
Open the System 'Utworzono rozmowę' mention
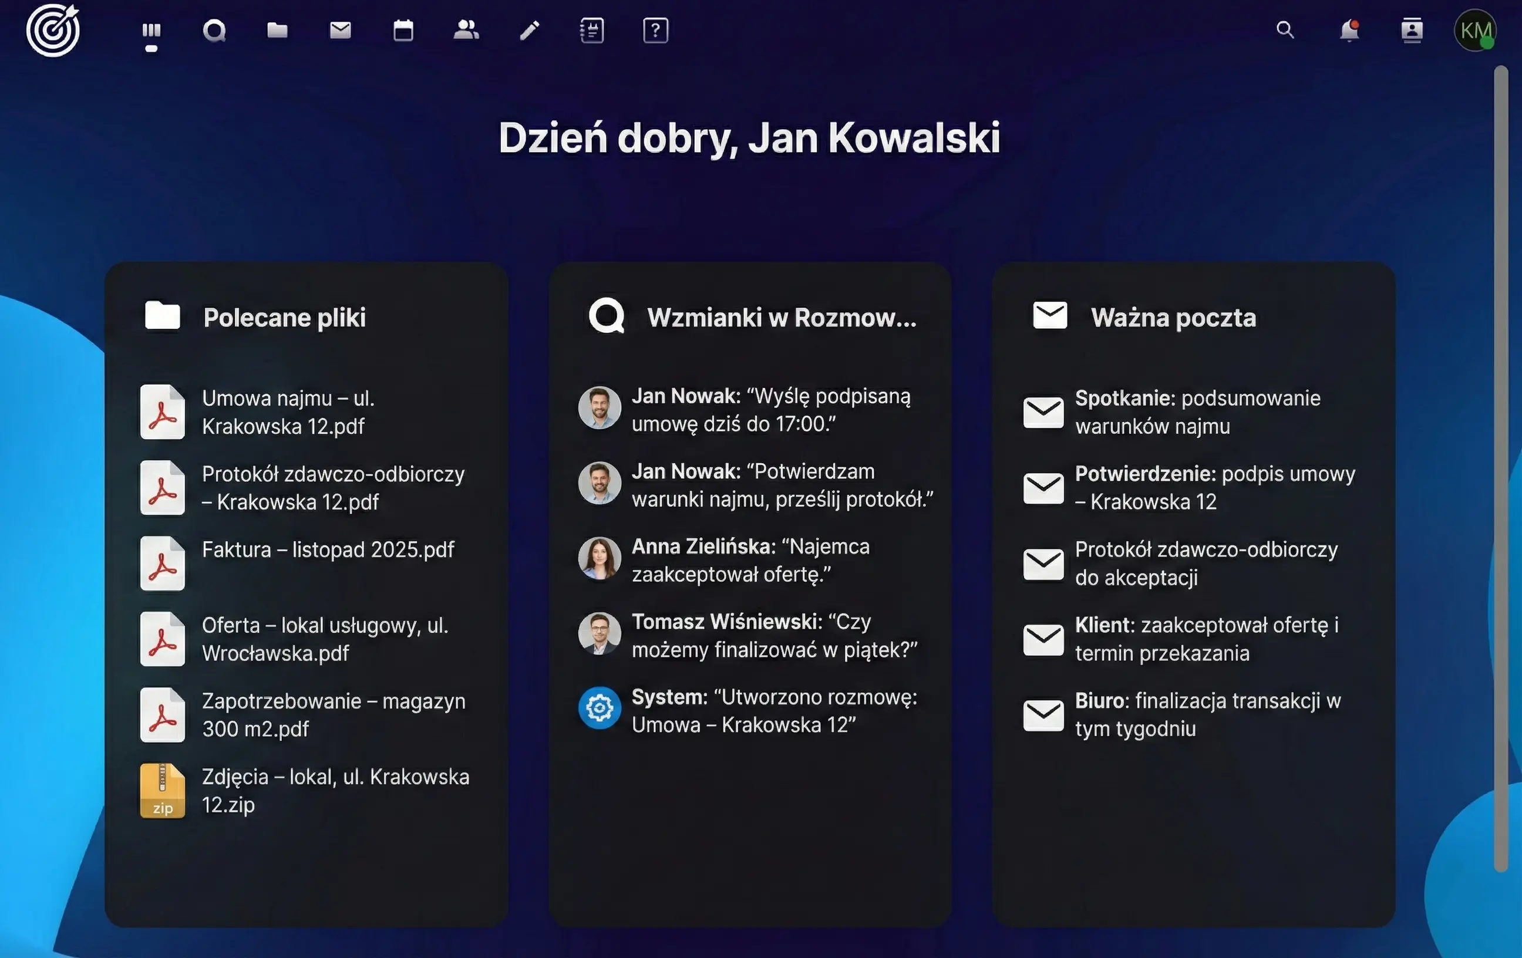(774, 710)
